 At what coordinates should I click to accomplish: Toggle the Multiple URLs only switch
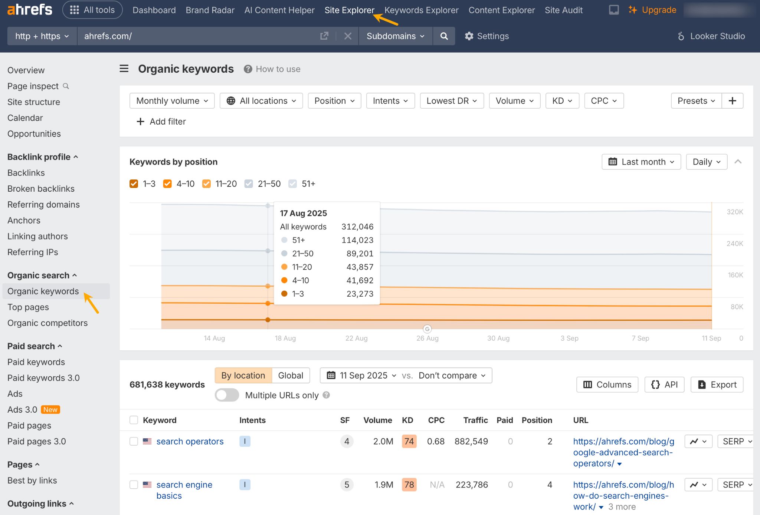(x=227, y=395)
